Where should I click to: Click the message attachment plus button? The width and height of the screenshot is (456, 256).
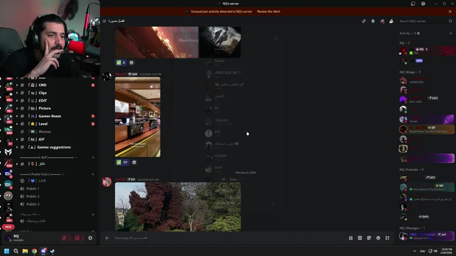[x=107, y=238]
